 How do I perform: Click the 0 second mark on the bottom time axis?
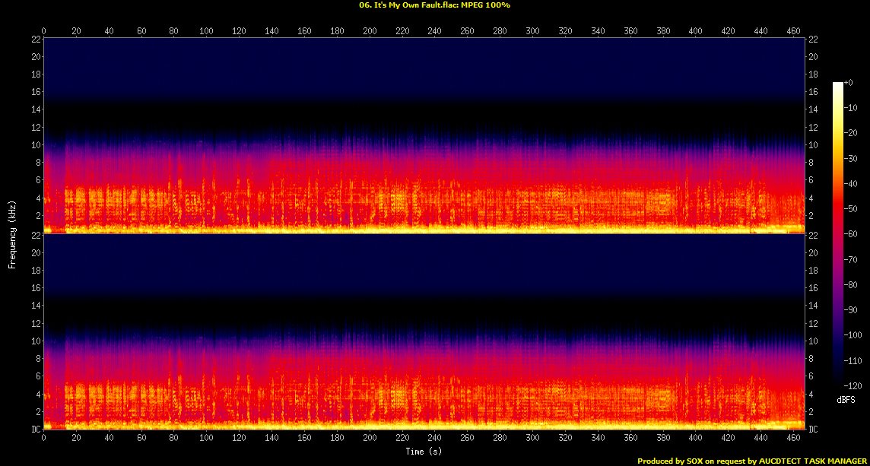pos(44,439)
